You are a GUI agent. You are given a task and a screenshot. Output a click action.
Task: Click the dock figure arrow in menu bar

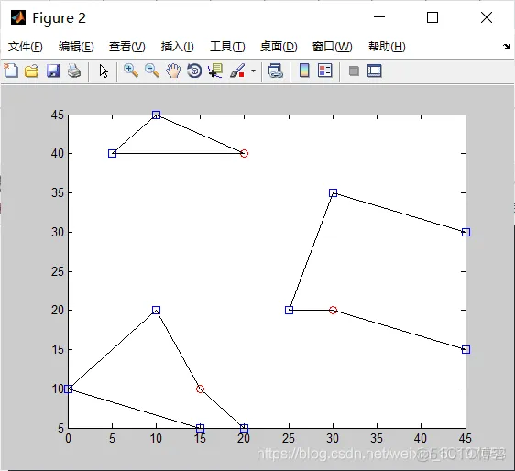click(506, 47)
